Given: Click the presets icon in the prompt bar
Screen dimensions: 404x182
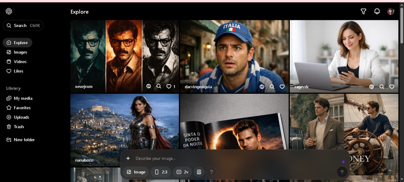Looking at the screenshot, I should pyautogui.click(x=199, y=172).
